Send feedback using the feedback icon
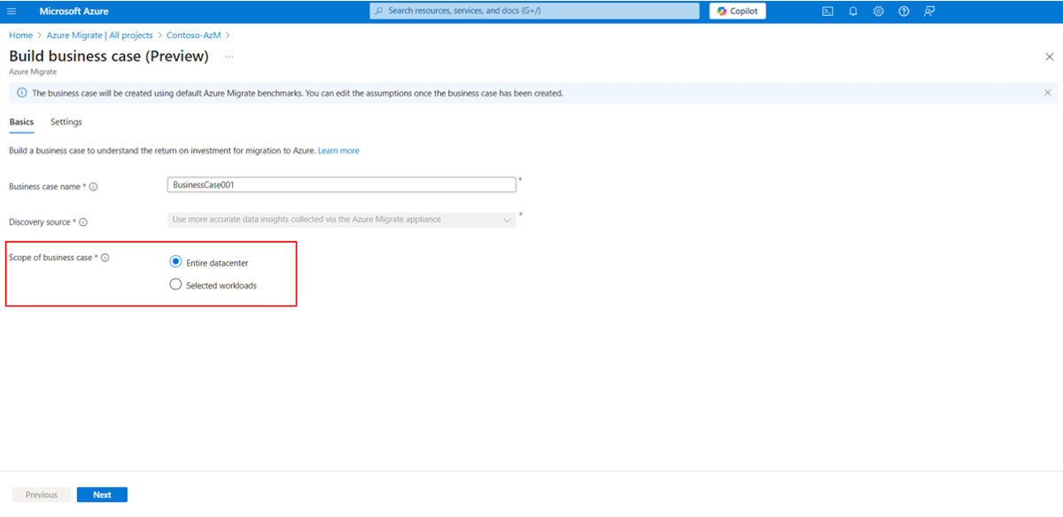Viewport: 1063px width, 517px height. pos(928,11)
